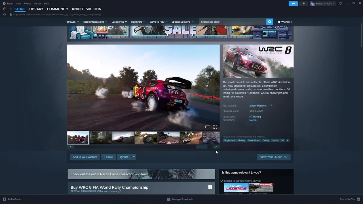This screenshot has width=363, height=204.
Task: Open the Browse dropdown menu
Action: (72, 22)
